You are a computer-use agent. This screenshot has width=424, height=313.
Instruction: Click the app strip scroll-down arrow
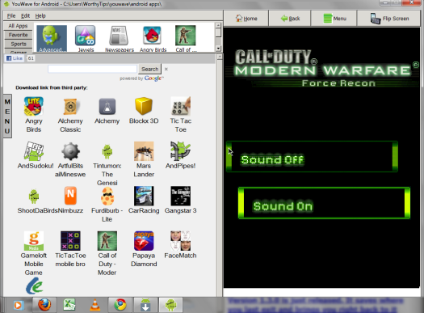[x=218, y=49]
